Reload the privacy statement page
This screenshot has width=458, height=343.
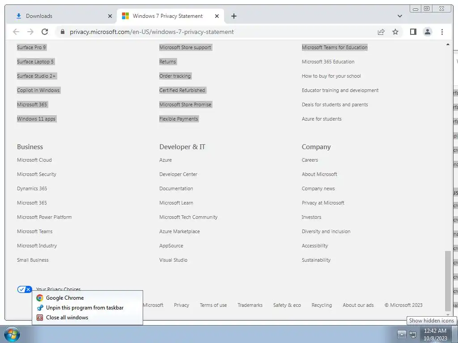(45, 32)
